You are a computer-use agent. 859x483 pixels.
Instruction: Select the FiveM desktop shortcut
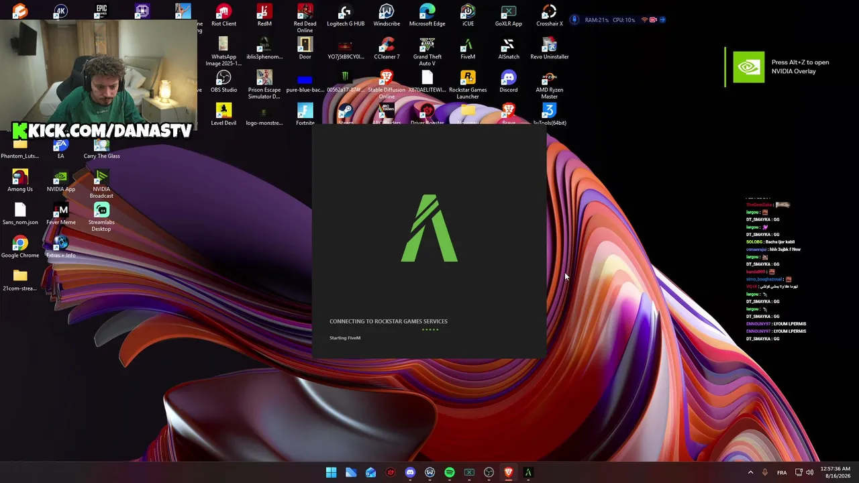coord(468,48)
